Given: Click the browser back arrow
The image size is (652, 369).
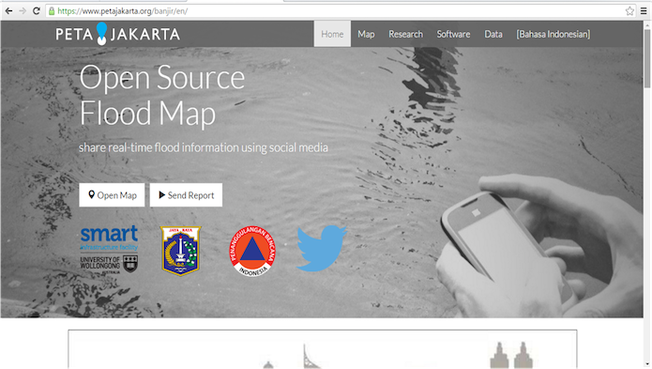Looking at the screenshot, I should click(8, 11).
